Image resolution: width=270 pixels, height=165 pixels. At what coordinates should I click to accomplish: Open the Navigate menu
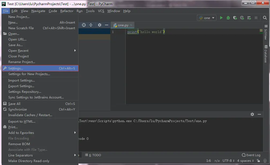click(38, 11)
